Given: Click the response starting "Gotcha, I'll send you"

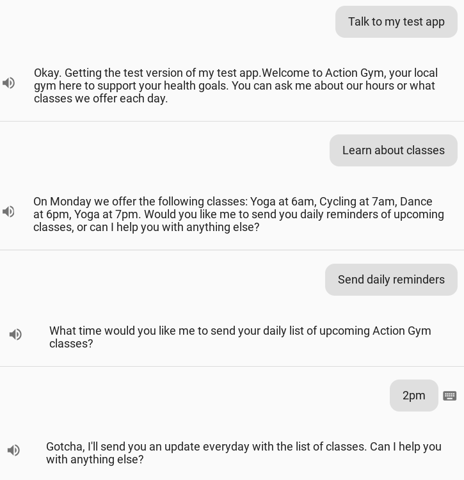Looking at the screenshot, I should (243, 453).
